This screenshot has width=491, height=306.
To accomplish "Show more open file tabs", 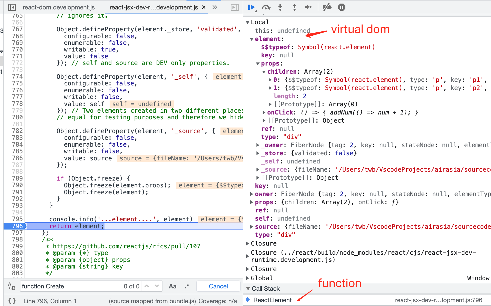I will [x=215, y=7].
